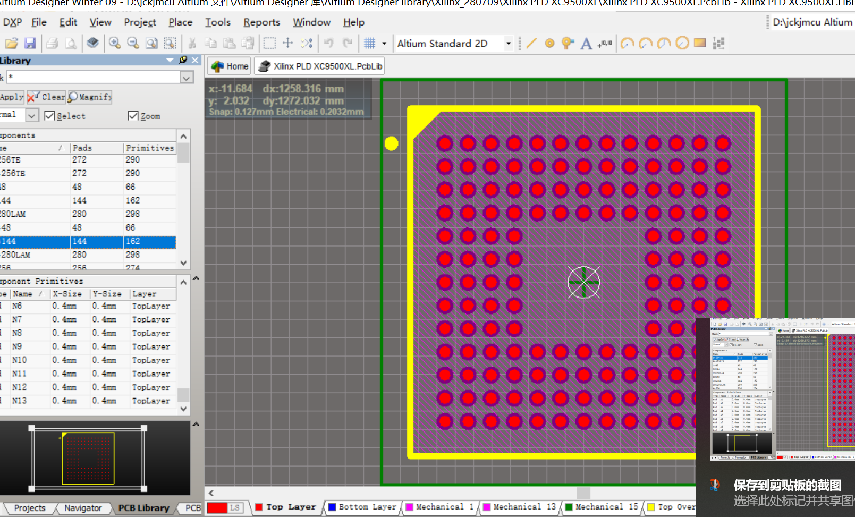The image size is (855, 517).
Task: Select the Place Fill rectangle tool
Action: tap(700, 43)
